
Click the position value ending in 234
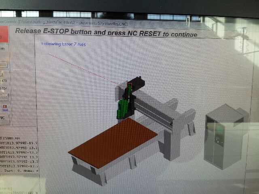point(4,89)
